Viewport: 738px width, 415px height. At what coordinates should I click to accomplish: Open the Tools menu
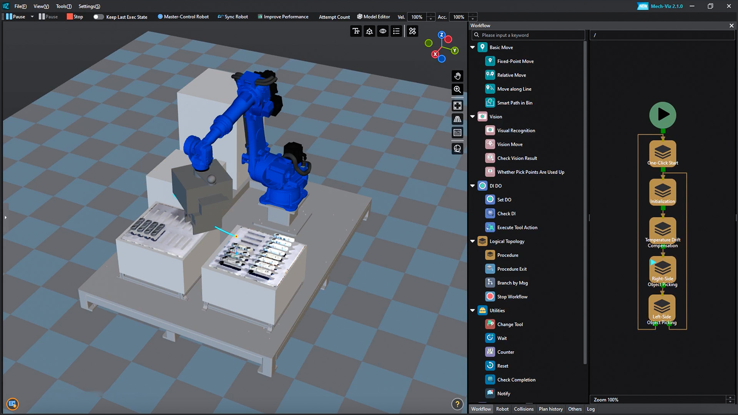coord(63,6)
